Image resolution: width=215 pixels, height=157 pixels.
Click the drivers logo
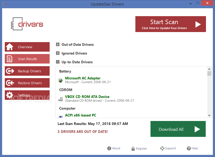click(x=27, y=24)
